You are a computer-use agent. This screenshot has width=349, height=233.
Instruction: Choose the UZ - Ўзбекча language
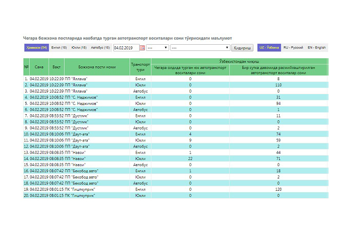269,47
